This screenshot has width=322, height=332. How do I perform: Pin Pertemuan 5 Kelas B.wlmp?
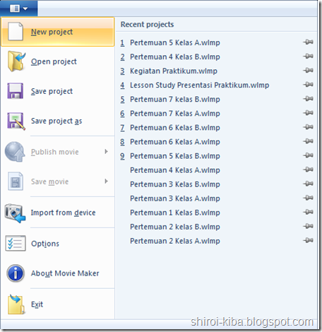coord(308,155)
